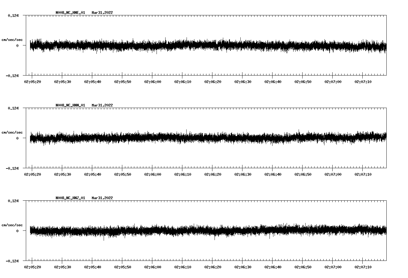Select the 02:05:20 time label on HNE plot
Screen dimensions: 408x278
[32, 82]
